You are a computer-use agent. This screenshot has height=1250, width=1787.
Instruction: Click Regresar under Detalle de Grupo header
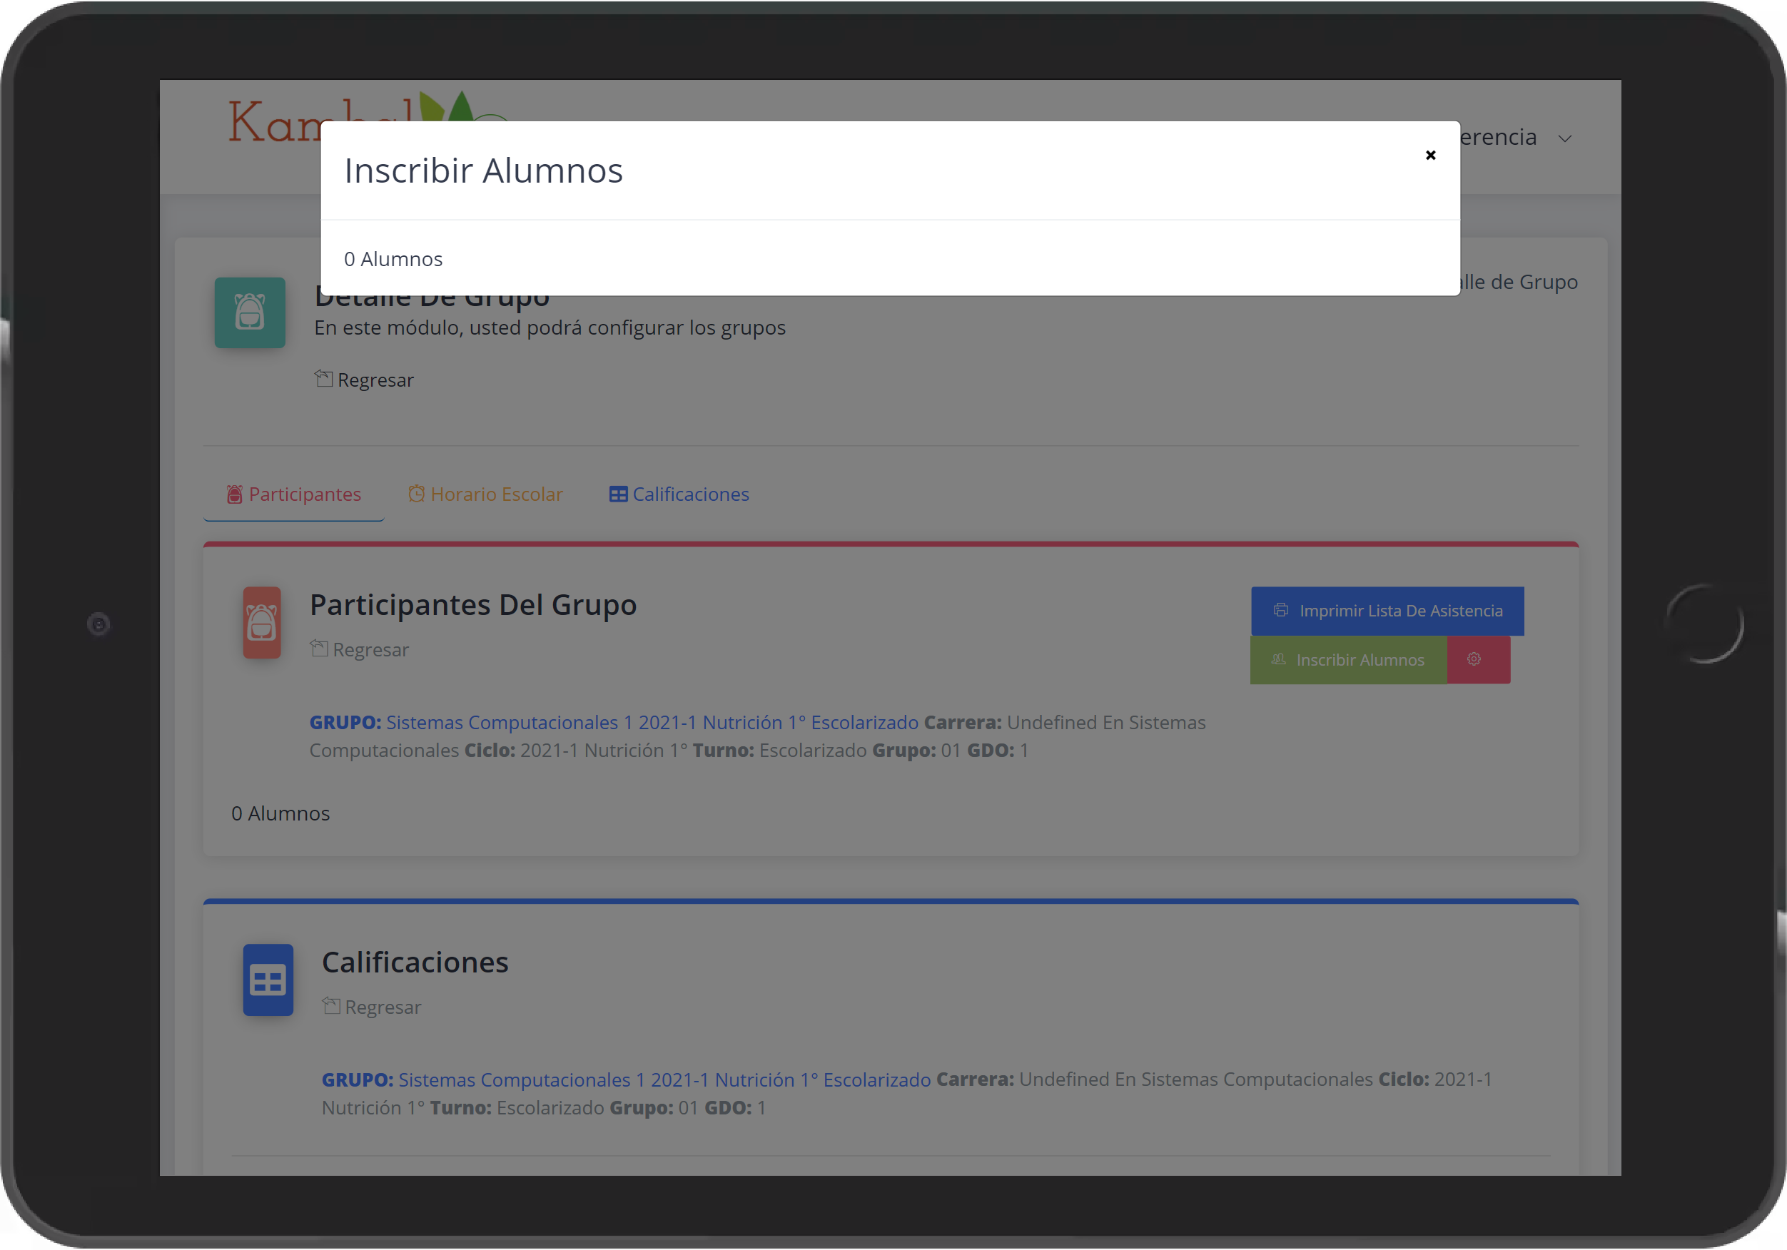[x=363, y=380]
